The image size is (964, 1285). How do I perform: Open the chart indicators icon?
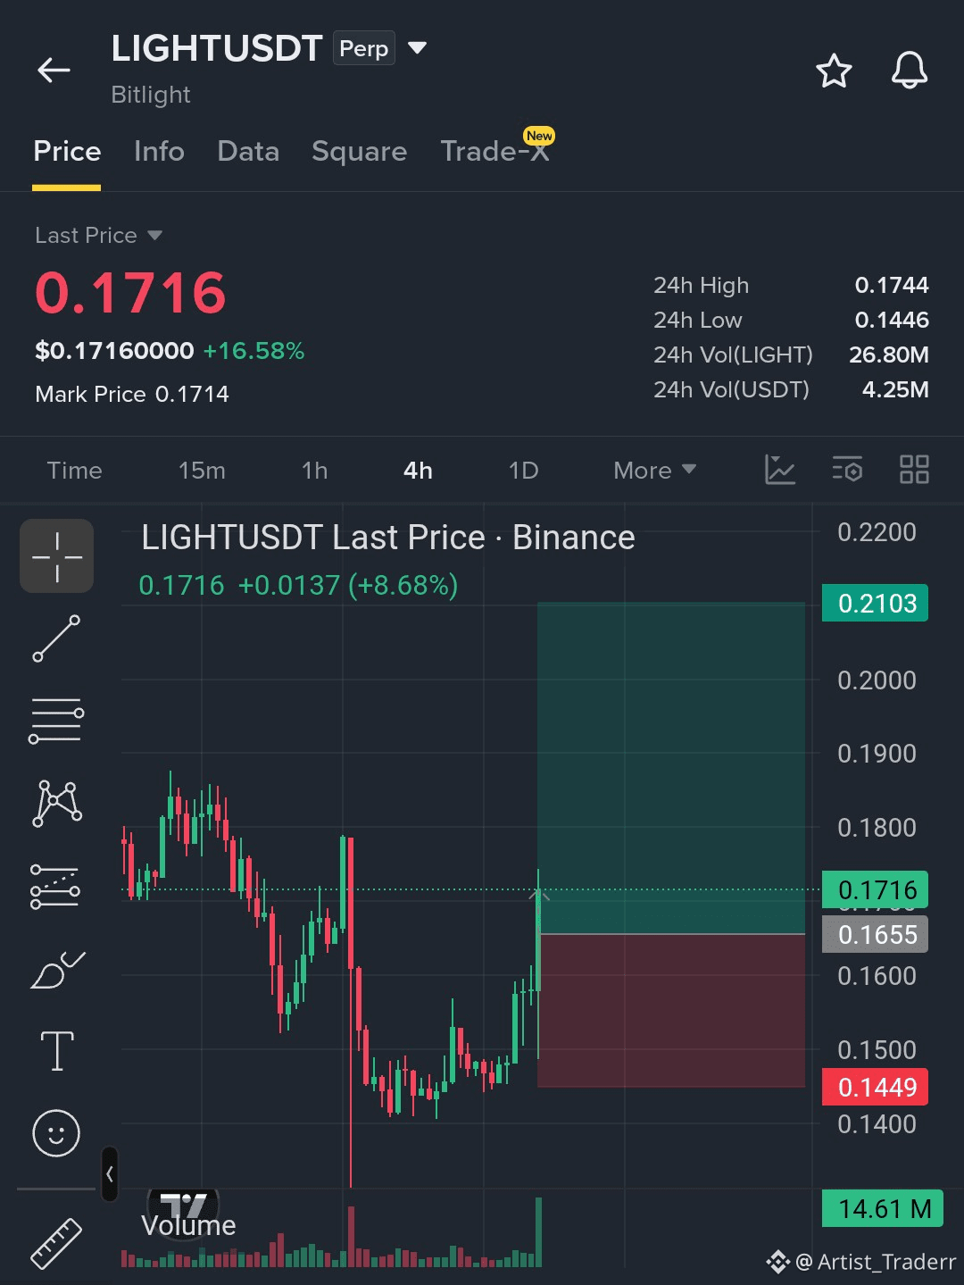(x=779, y=470)
